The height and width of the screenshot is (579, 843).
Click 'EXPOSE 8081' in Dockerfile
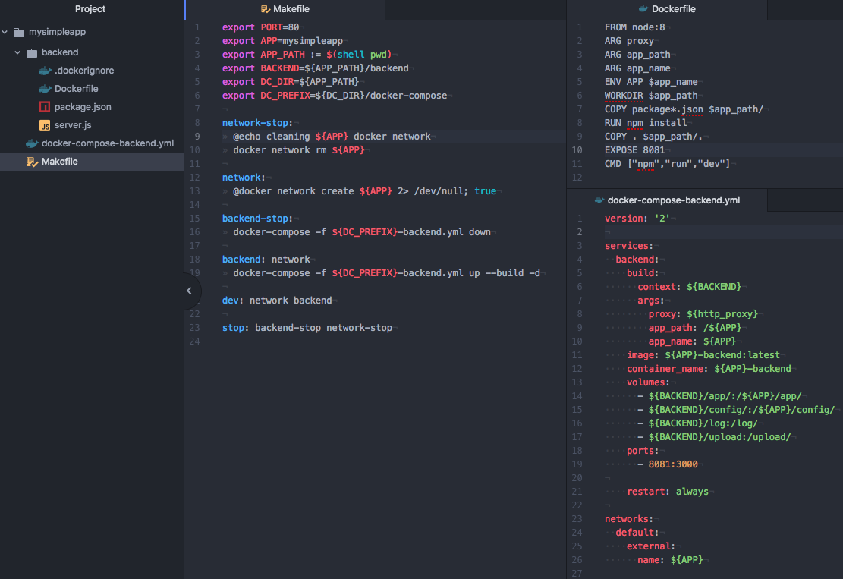tap(634, 150)
